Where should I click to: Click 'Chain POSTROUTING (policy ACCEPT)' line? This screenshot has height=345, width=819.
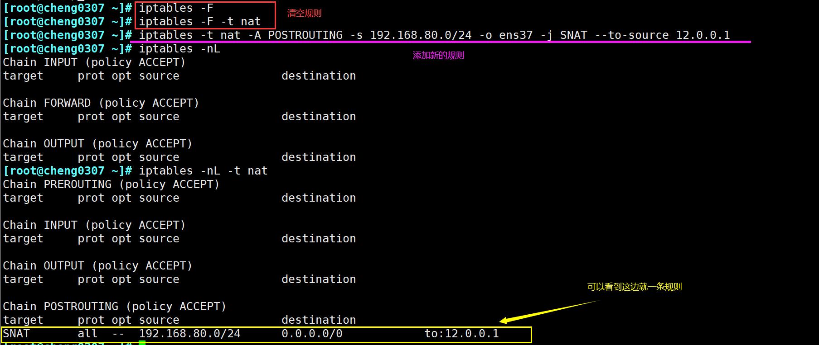coord(115,307)
